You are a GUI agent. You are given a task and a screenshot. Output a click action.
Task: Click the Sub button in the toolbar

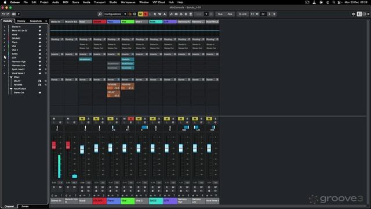pyautogui.click(x=220, y=14)
